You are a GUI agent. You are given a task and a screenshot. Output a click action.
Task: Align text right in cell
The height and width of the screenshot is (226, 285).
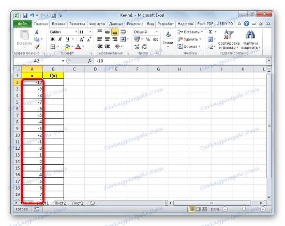click(x=115, y=39)
